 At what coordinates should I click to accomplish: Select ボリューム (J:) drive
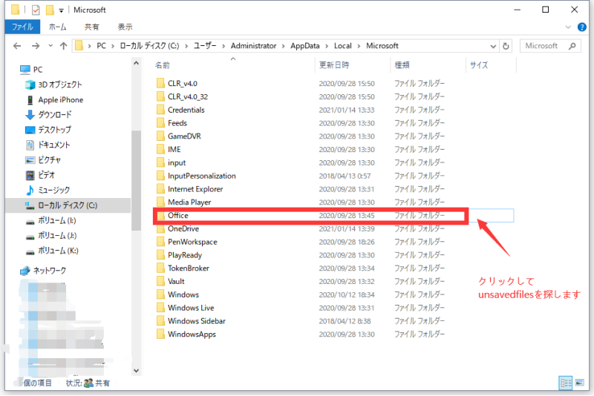51,236
